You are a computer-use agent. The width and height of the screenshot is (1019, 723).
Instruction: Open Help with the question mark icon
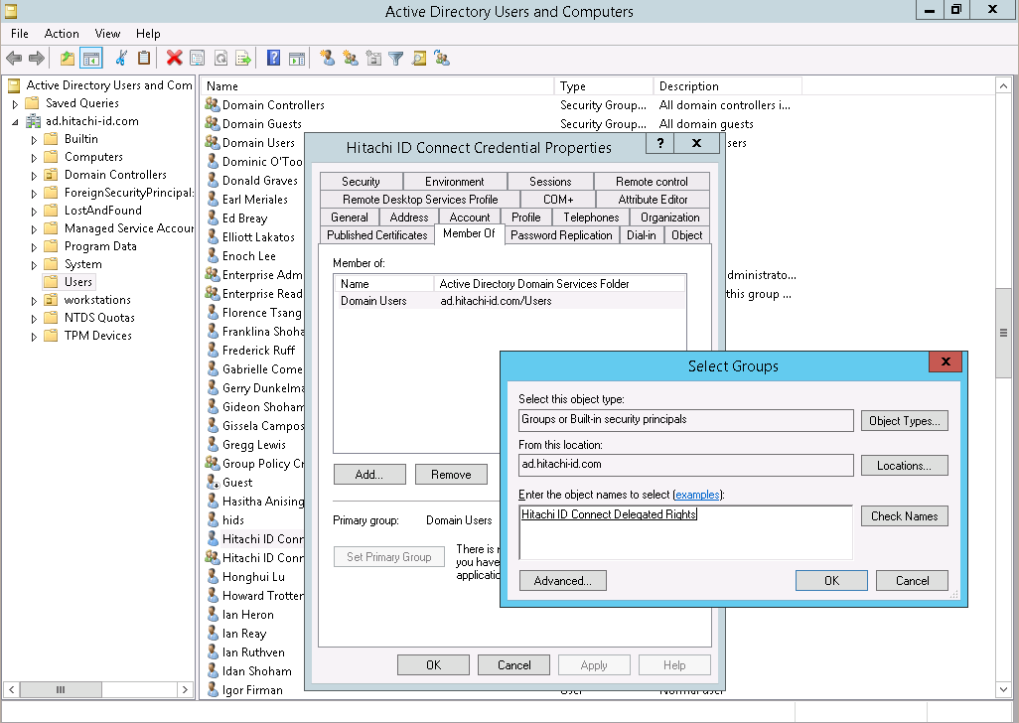tap(273, 58)
